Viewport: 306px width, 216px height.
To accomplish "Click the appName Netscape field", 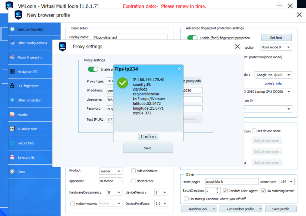I will coord(111,181).
